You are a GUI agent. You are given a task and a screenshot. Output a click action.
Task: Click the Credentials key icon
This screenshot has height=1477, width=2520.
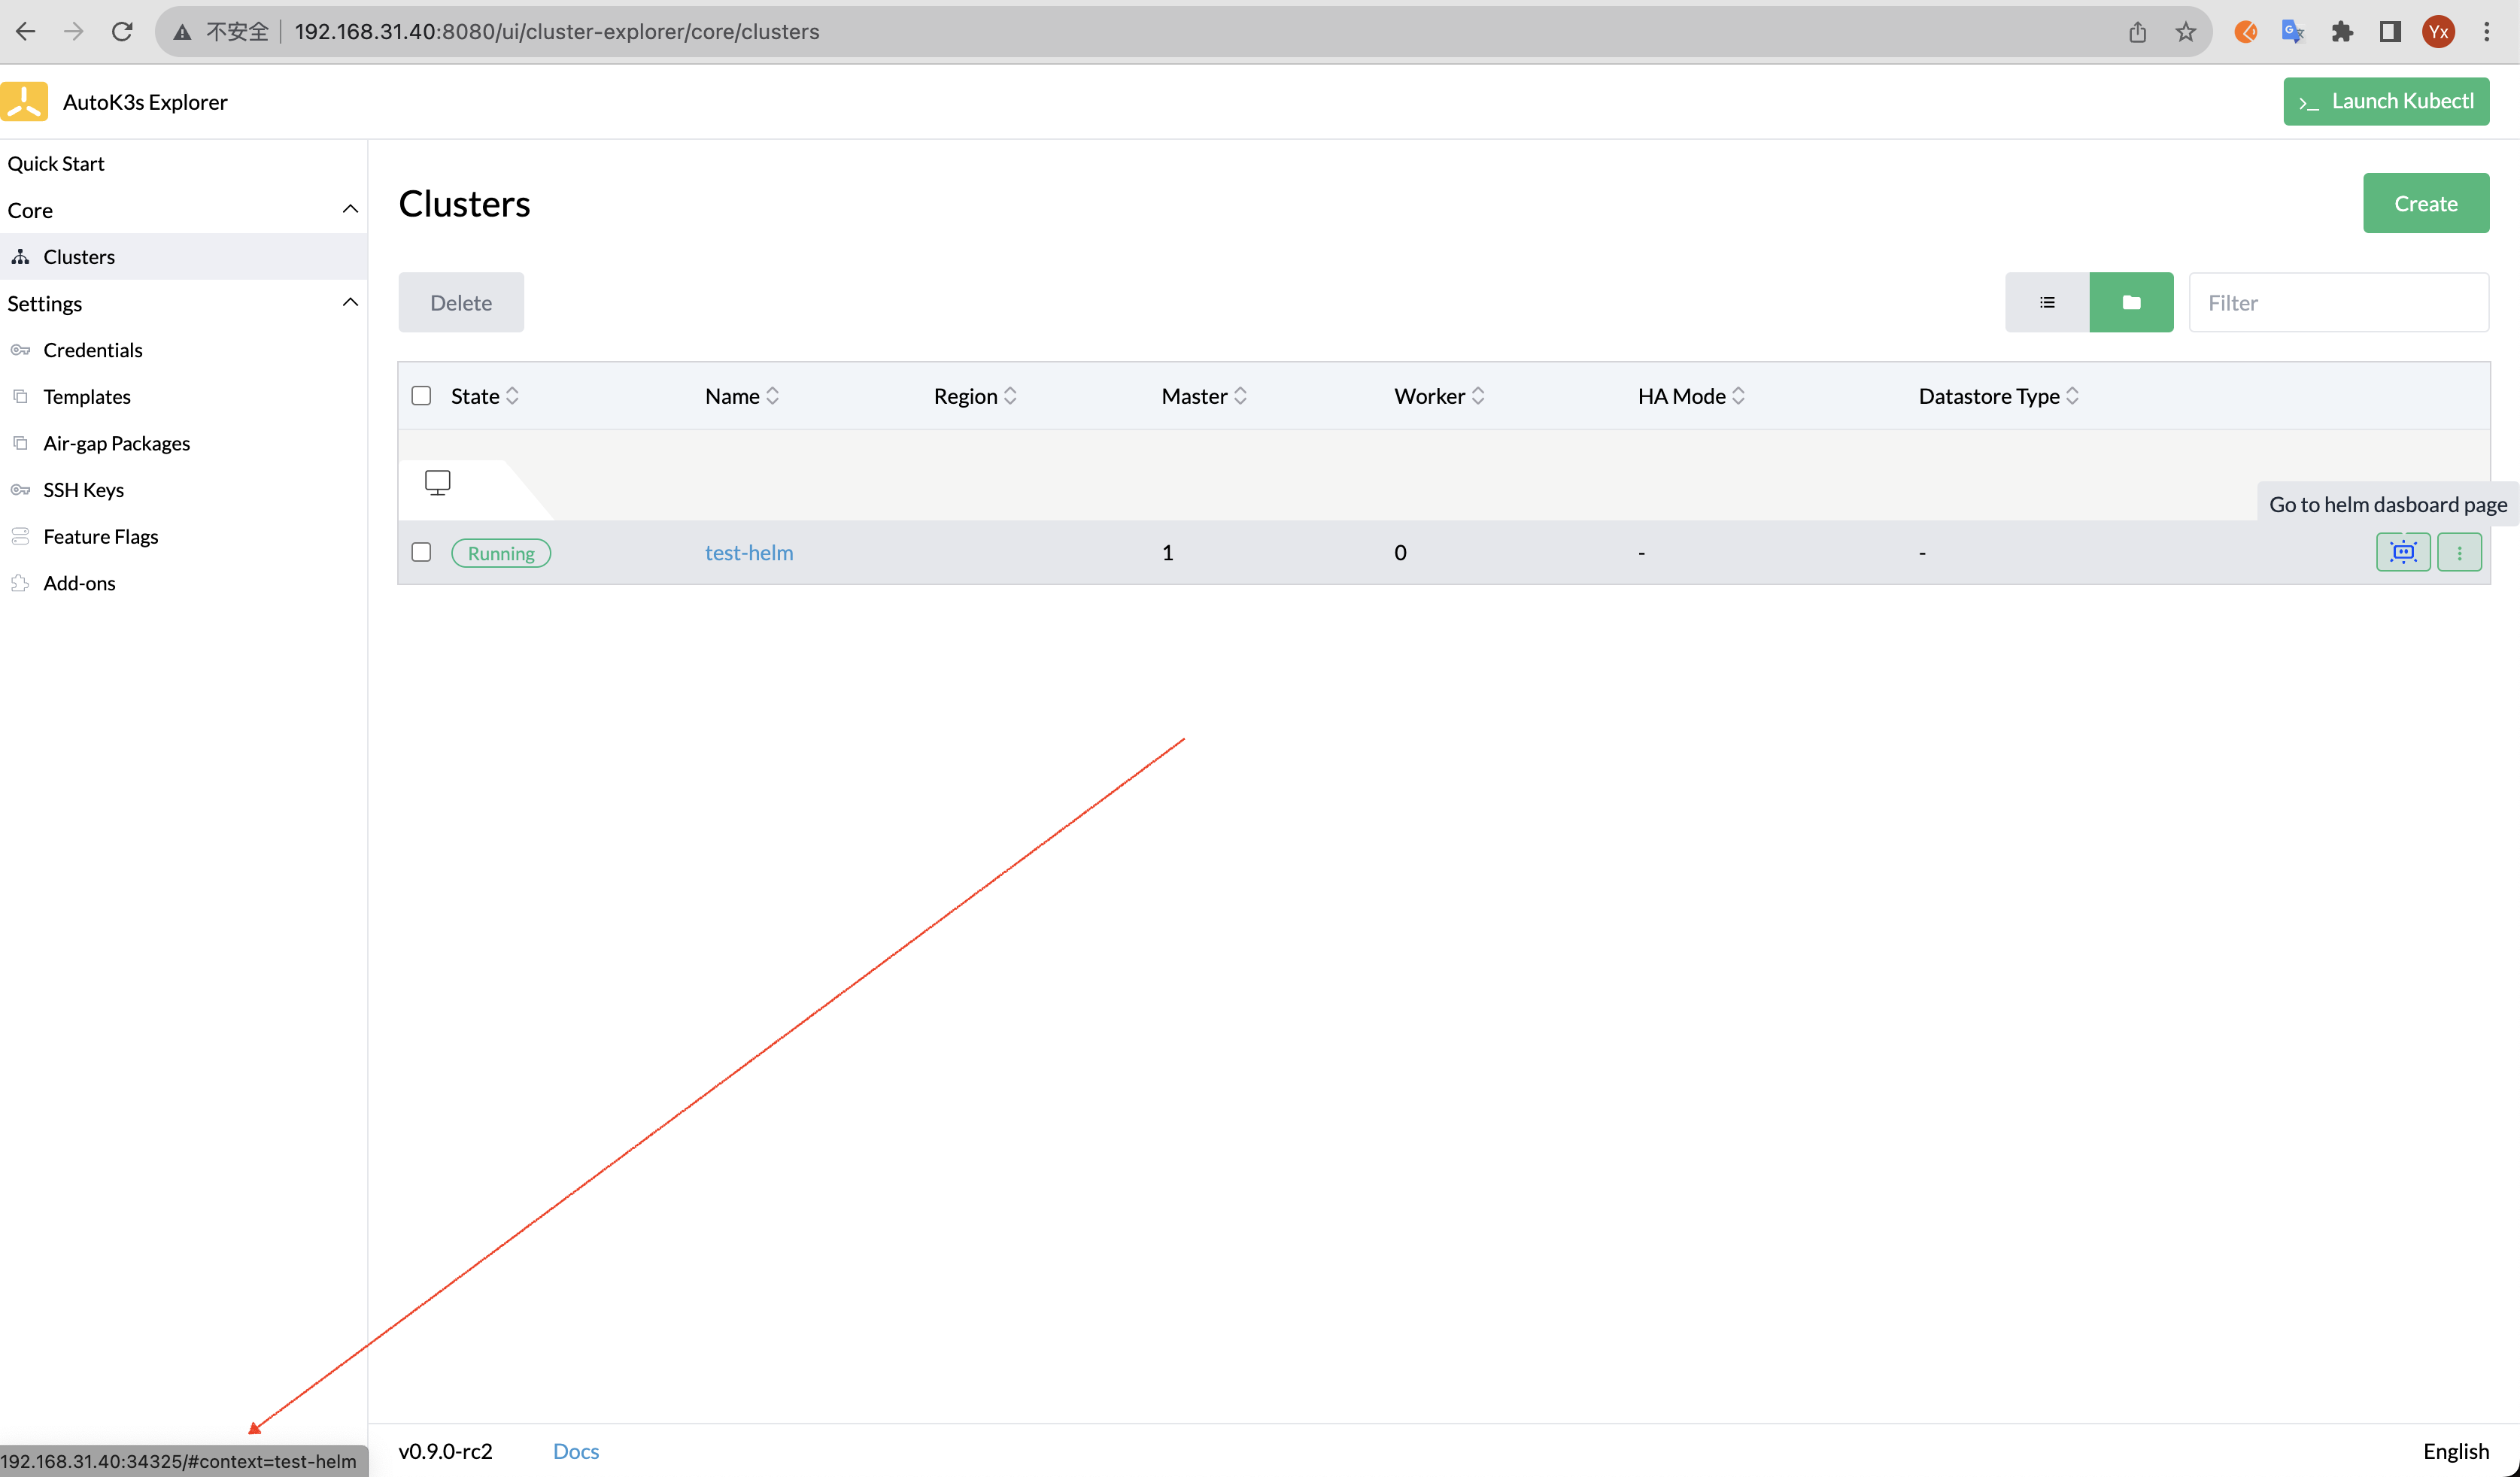click(x=21, y=350)
